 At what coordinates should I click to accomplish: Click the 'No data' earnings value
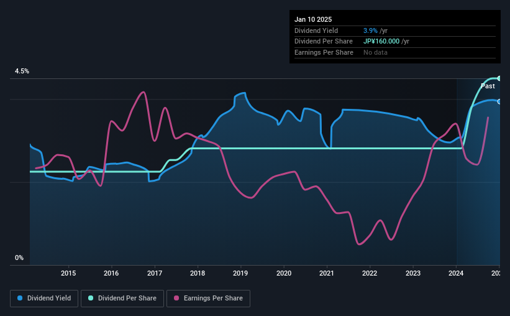[x=375, y=52]
